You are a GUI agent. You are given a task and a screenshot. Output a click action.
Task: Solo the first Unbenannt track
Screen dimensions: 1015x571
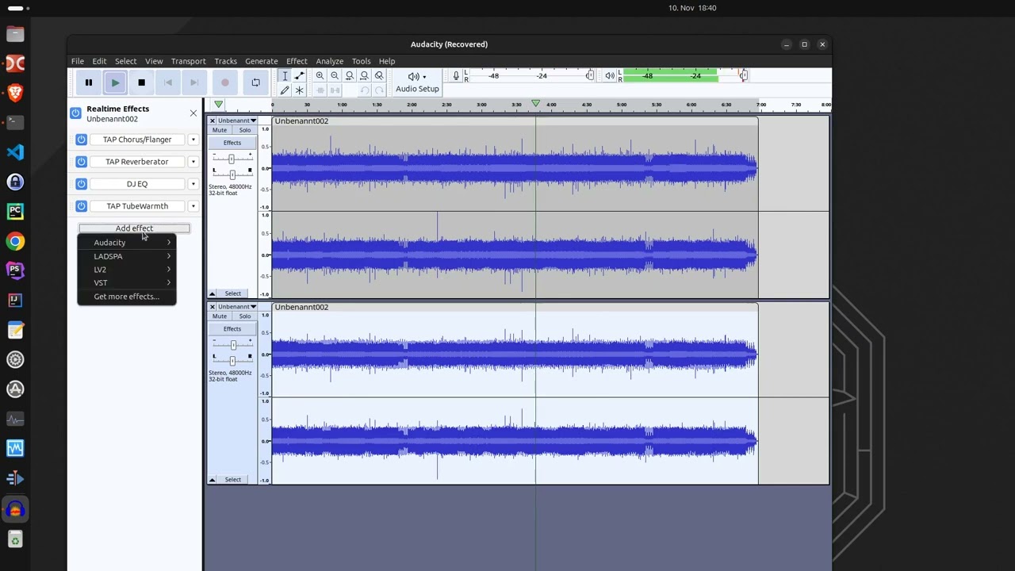pyautogui.click(x=244, y=130)
